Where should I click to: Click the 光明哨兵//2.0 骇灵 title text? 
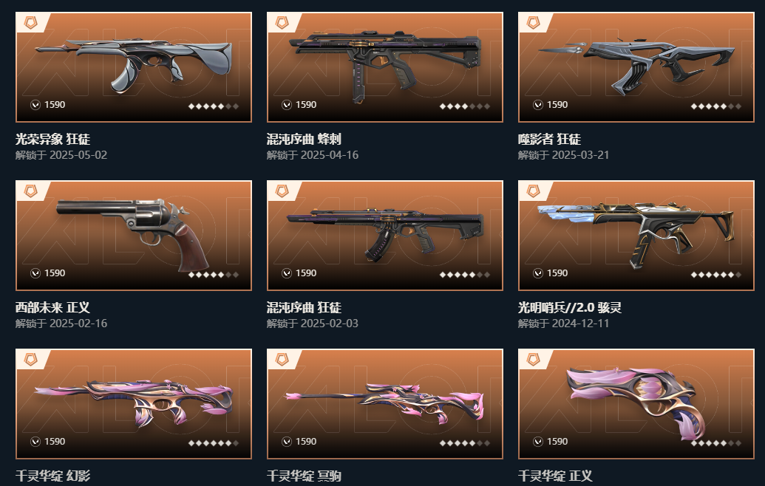pyautogui.click(x=569, y=307)
